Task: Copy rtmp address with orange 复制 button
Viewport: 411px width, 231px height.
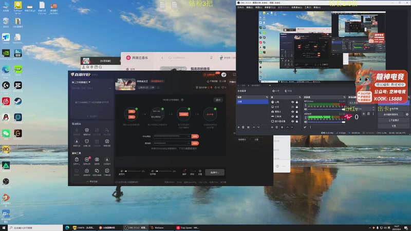Action: (x=195, y=136)
